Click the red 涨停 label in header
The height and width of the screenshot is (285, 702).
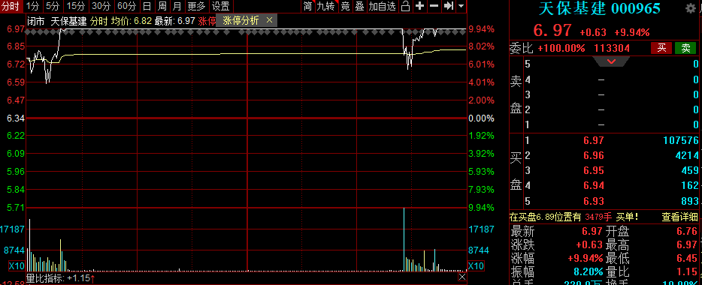tap(207, 20)
